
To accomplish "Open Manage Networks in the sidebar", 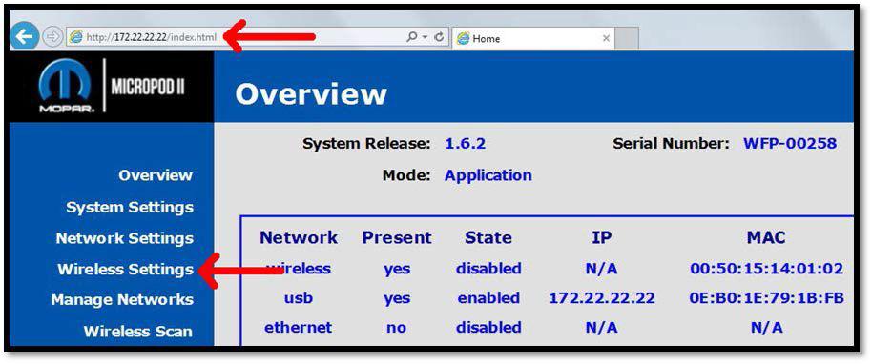I will (122, 300).
